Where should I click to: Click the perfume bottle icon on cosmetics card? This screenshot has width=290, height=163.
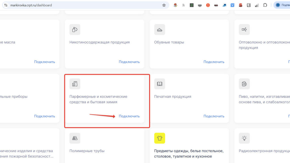coord(74,84)
